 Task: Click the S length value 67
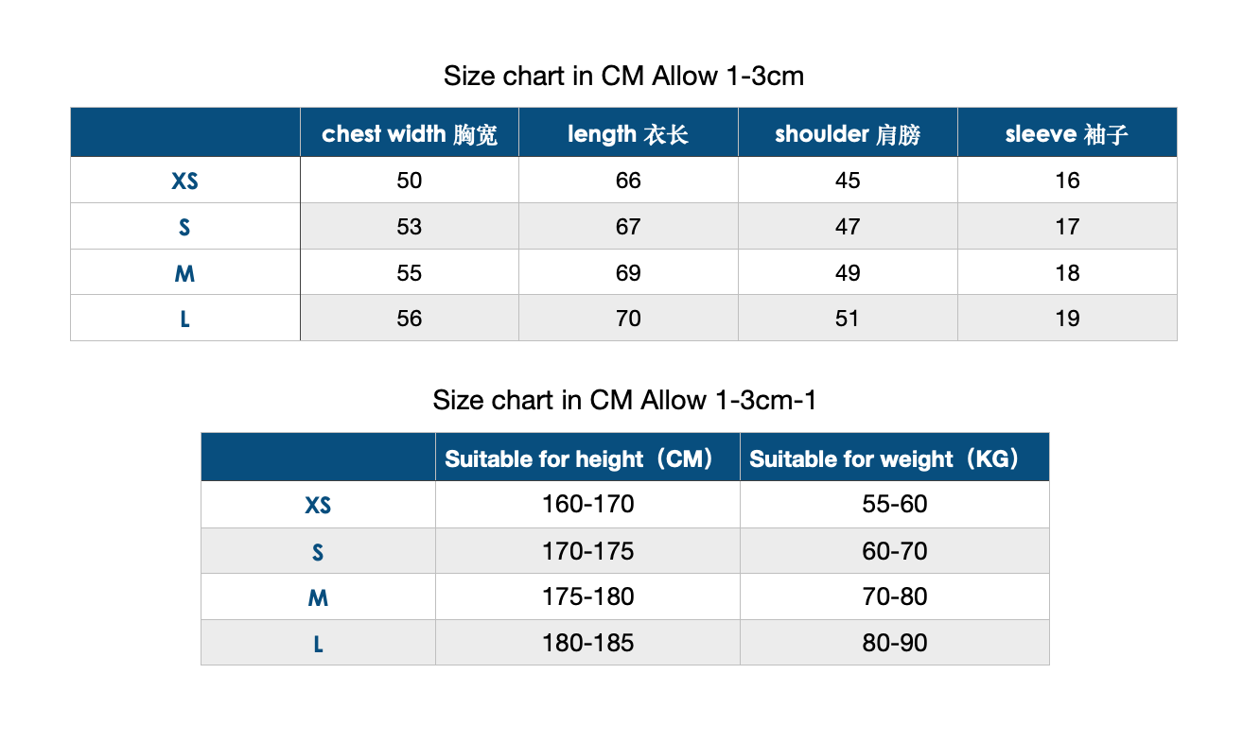point(628,227)
